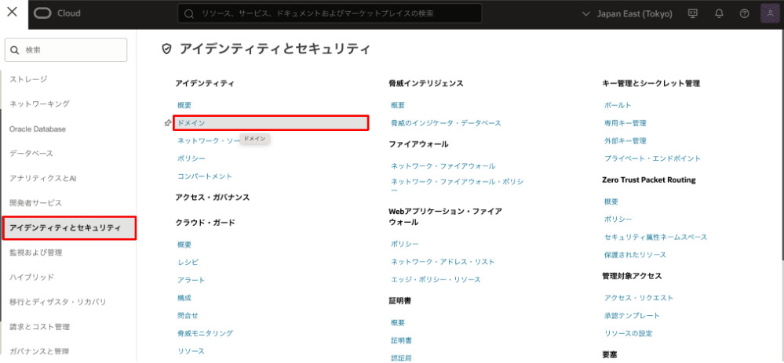Open the エッジ・ポリシー・リソース link

tap(436, 280)
